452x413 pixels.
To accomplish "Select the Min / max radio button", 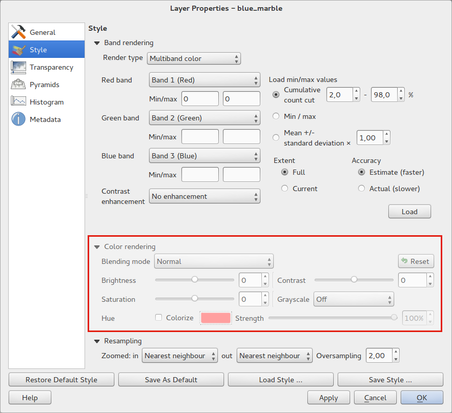I will click(x=276, y=116).
